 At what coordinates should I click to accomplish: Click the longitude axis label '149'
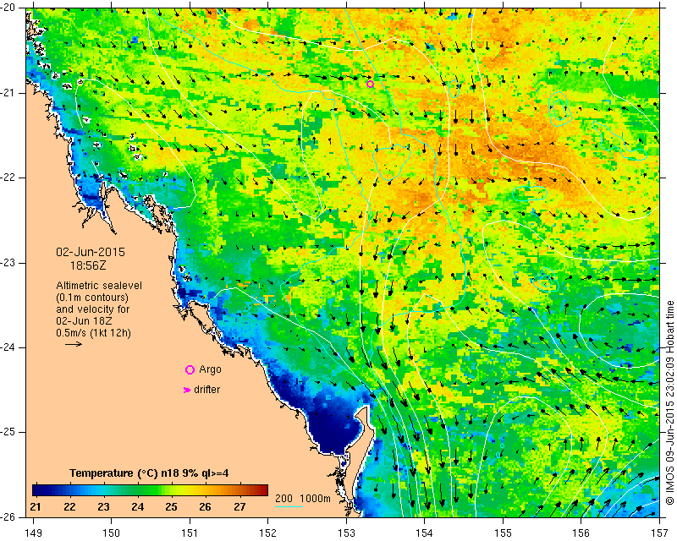point(34,533)
